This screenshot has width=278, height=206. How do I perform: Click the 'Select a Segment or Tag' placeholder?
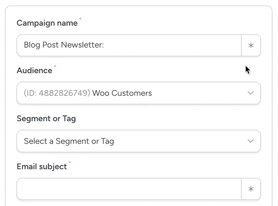[69, 141]
